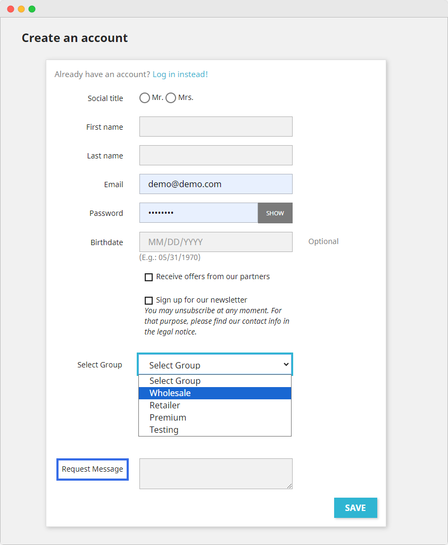Choose Retailer from the group list
This screenshot has height=545, width=448.
click(215, 405)
